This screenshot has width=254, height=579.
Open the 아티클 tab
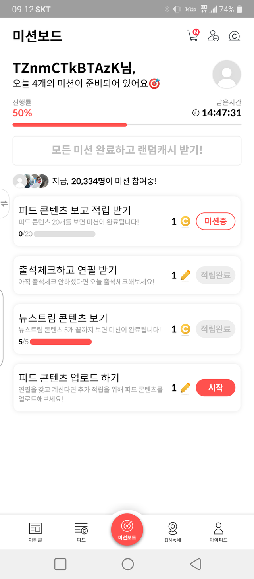35,532
